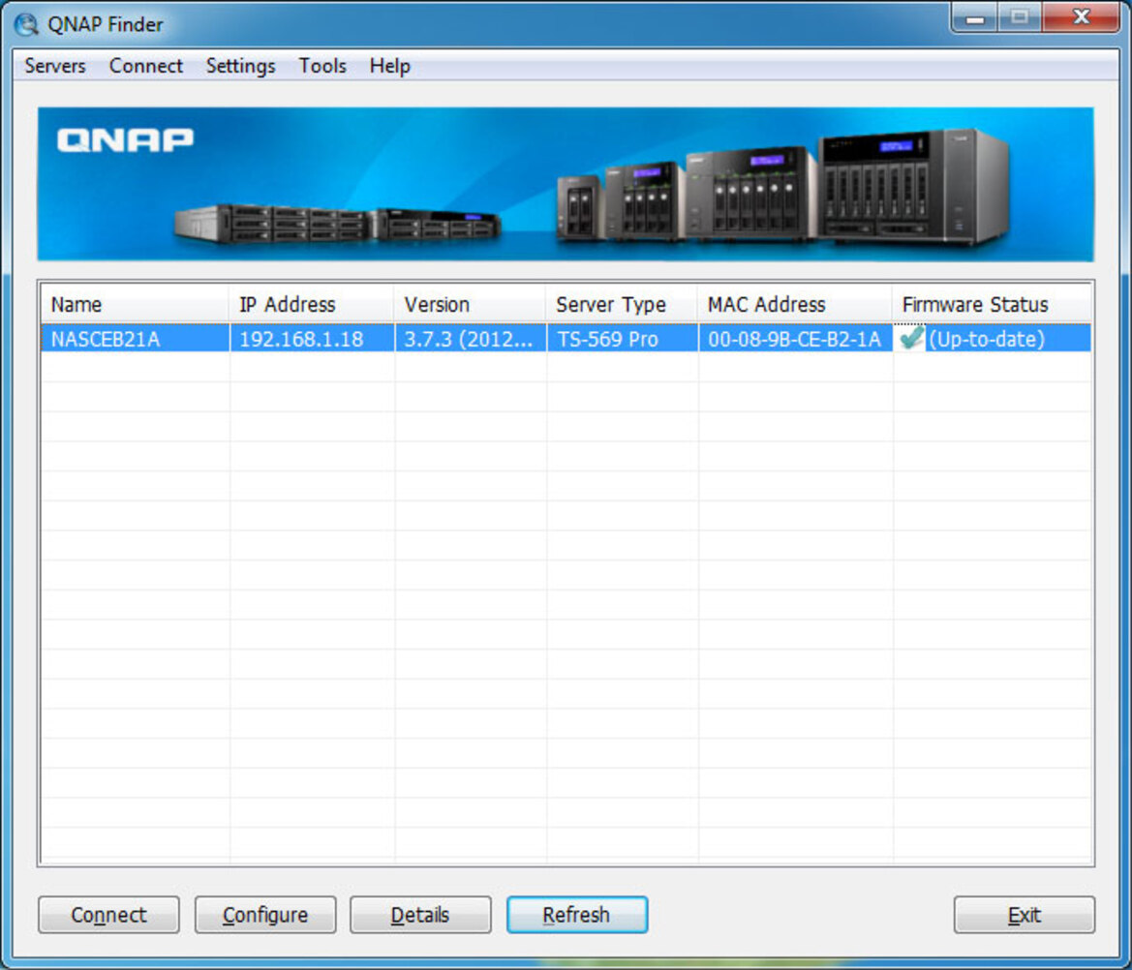1132x970 pixels.
Task: Open the Settings menu
Action: 240,66
